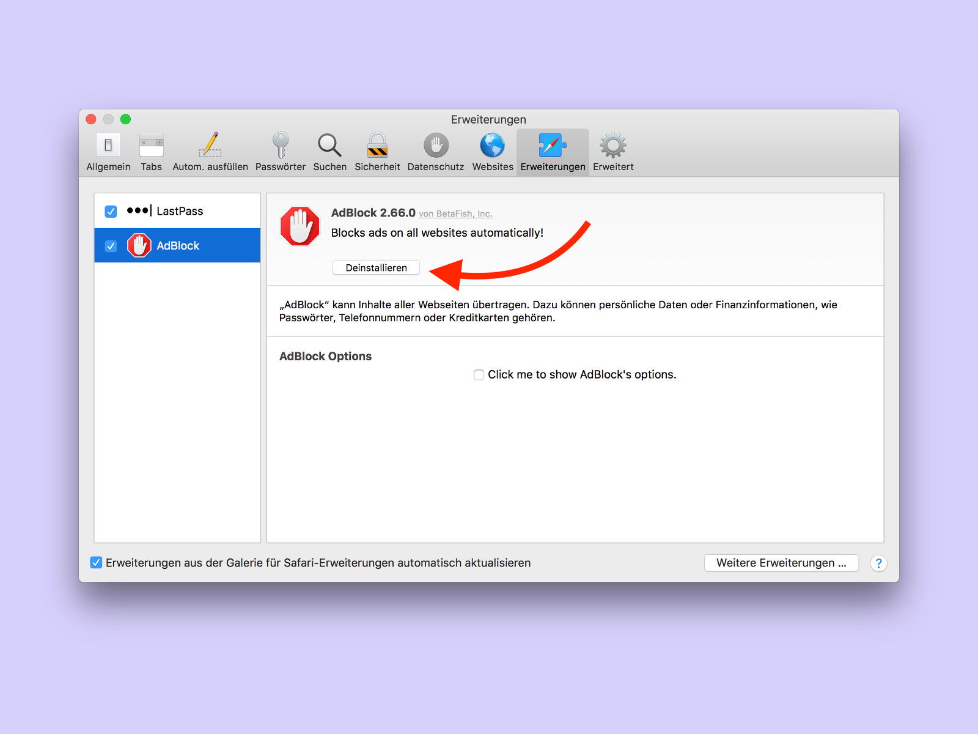Image resolution: width=978 pixels, height=734 pixels.
Task: Open the Passwörter key pane
Action: tap(281, 152)
